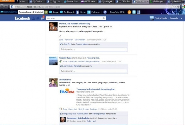Screen dimensions: 185x125
Task: Open the Firefox menu button
Action: pyautogui.click(x=7, y=1)
